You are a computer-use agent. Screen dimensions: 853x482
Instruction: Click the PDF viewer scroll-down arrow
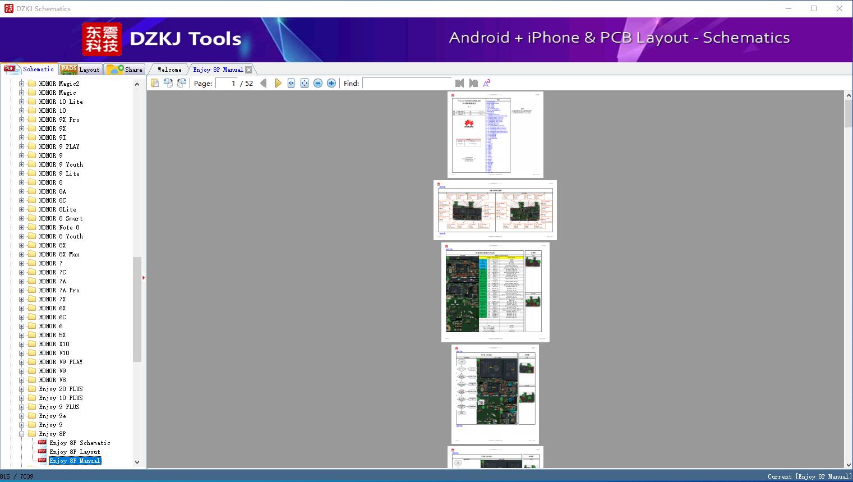coord(849,465)
